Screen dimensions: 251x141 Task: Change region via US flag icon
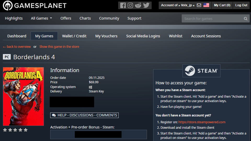click(206, 5)
